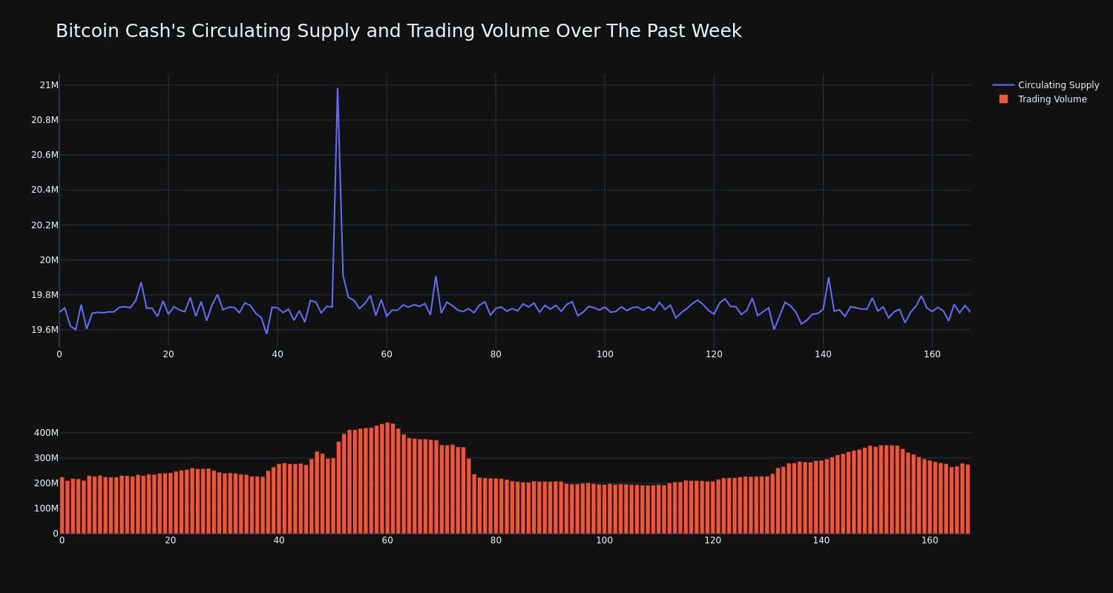This screenshot has height=593, width=1113.
Task: Click the supply line peak near x 69
Action: pyautogui.click(x=436, y=276)
